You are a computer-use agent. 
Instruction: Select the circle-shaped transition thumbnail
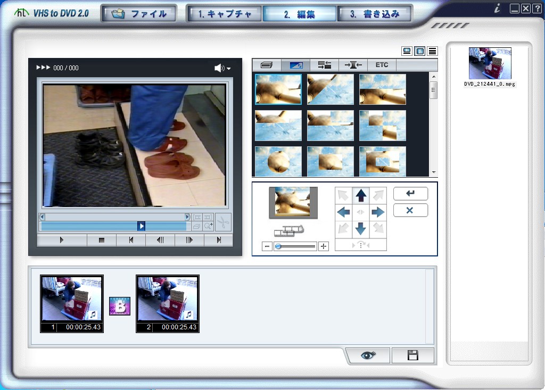[x=278, y=161]
